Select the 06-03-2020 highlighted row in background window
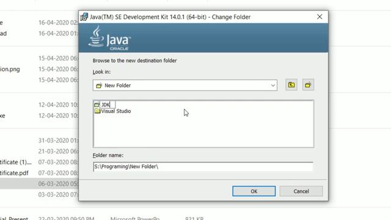391x220 pixels. [39, 183]
